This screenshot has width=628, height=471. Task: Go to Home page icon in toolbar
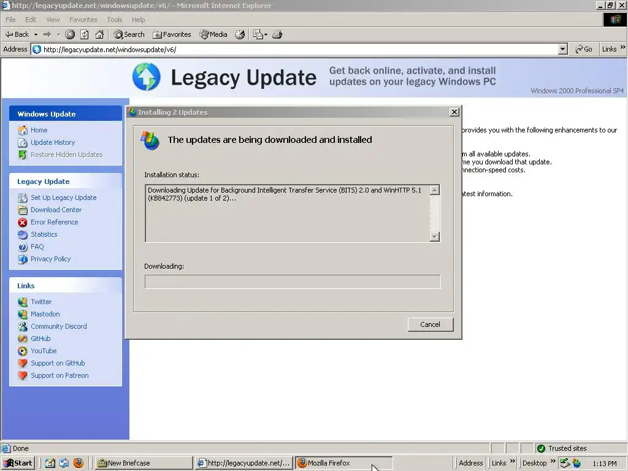point(99,34)
